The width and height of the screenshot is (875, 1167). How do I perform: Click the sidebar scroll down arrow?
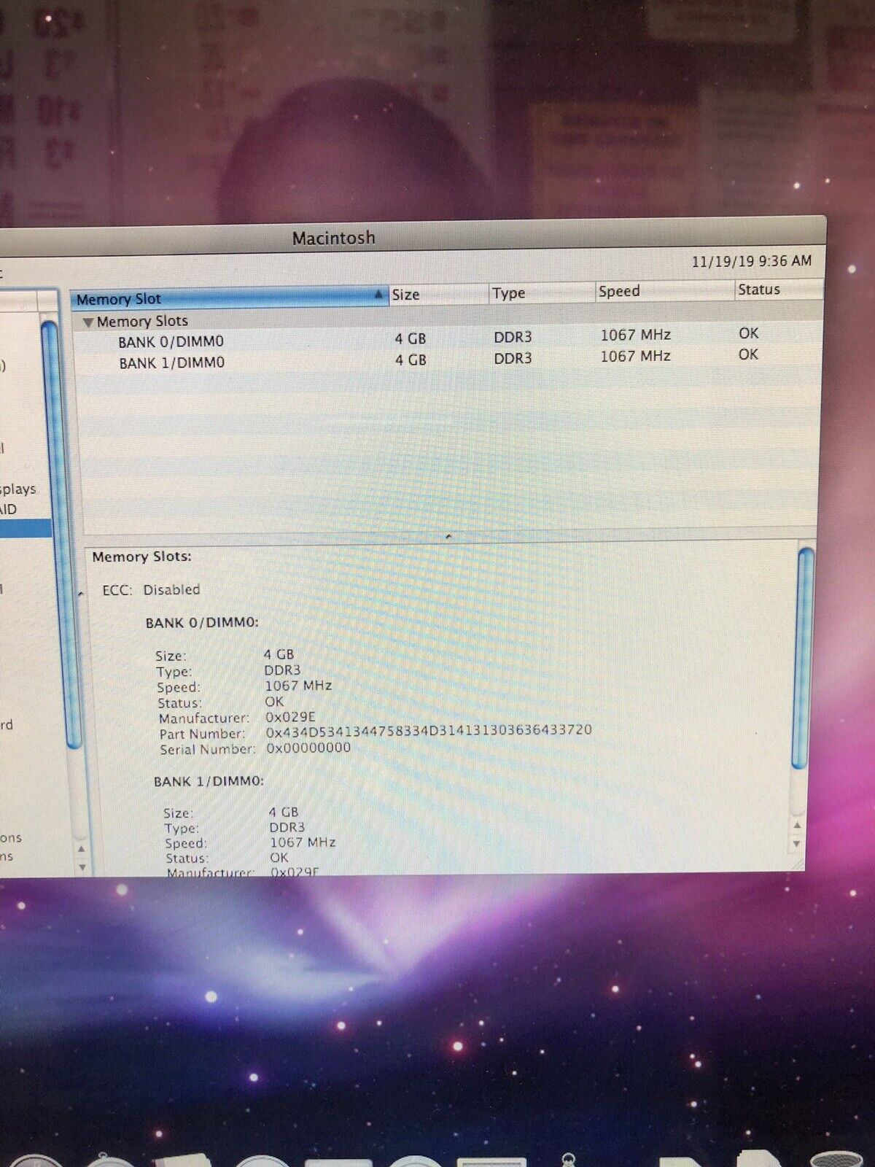point(82,867)
